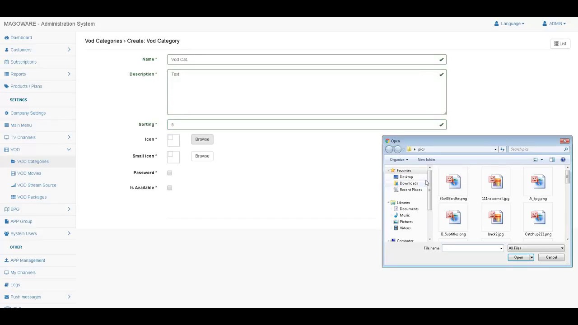The height and width of the screenshot is (325, 578).
Task: Show the preview pane in the Open dialog
Action: [x=552, y=159]
